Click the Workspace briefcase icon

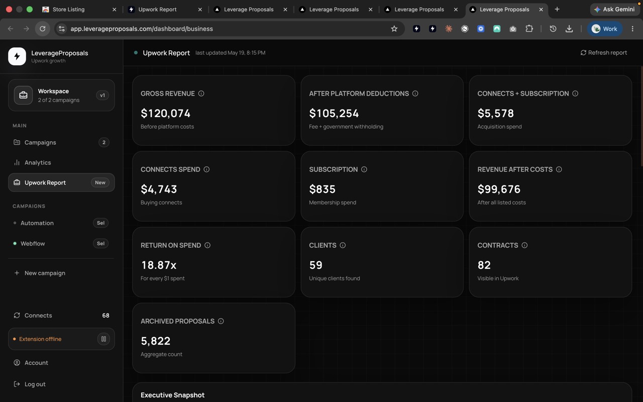[23, 95]
